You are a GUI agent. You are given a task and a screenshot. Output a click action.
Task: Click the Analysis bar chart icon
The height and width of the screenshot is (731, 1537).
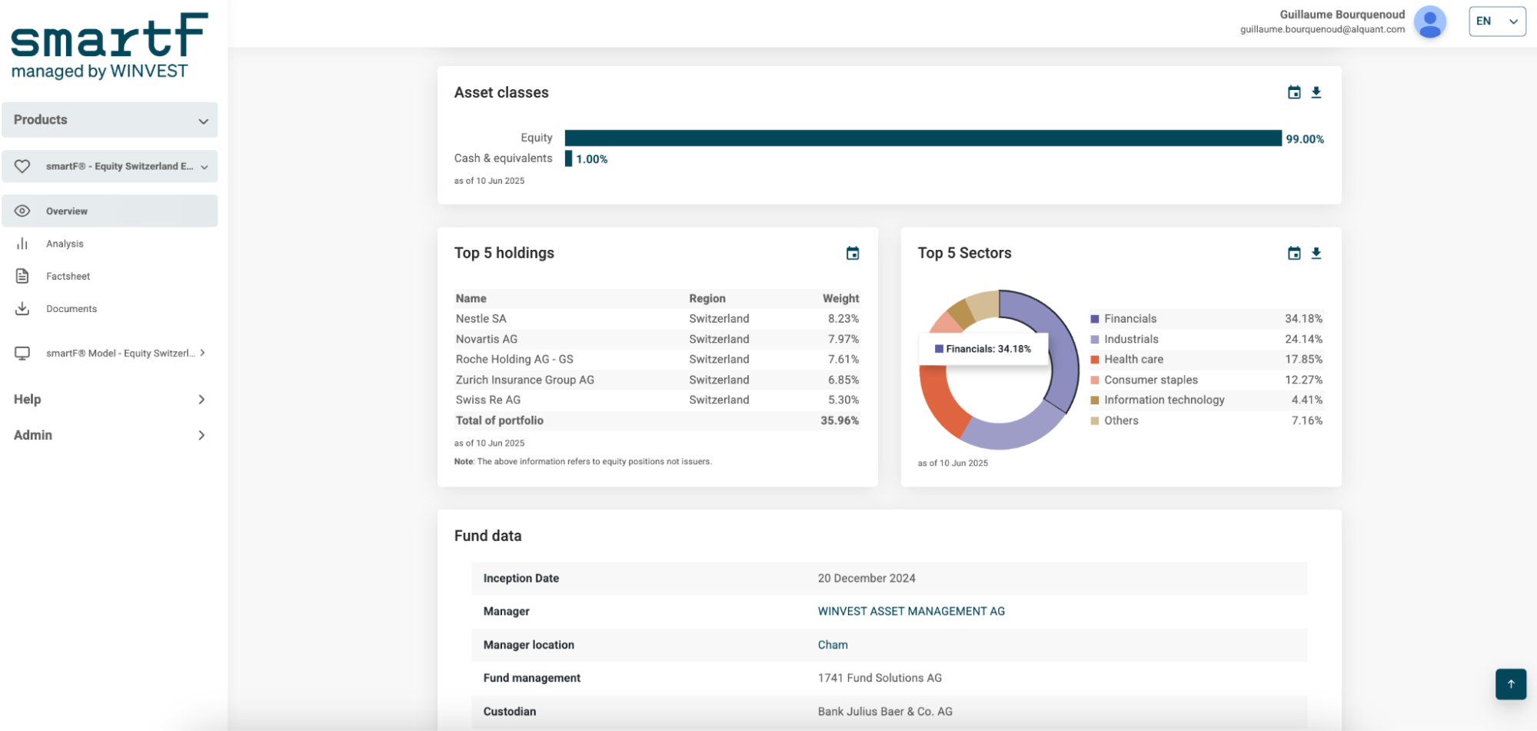pyautogui.click(x=22, y=244)
